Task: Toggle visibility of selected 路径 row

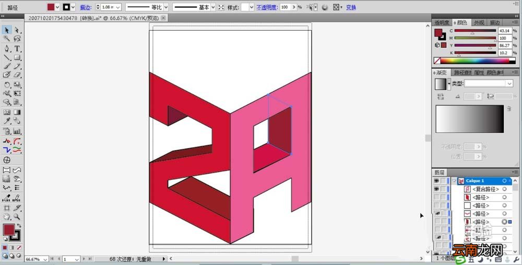Action: point(436,222)
